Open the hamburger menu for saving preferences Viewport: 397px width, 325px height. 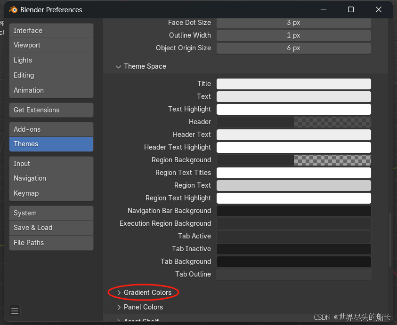[x=15, y=310]
